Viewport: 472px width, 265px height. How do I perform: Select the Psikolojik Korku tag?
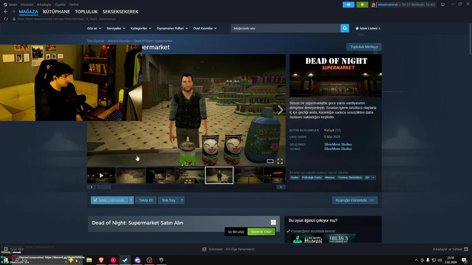click(x=312, y=177)
